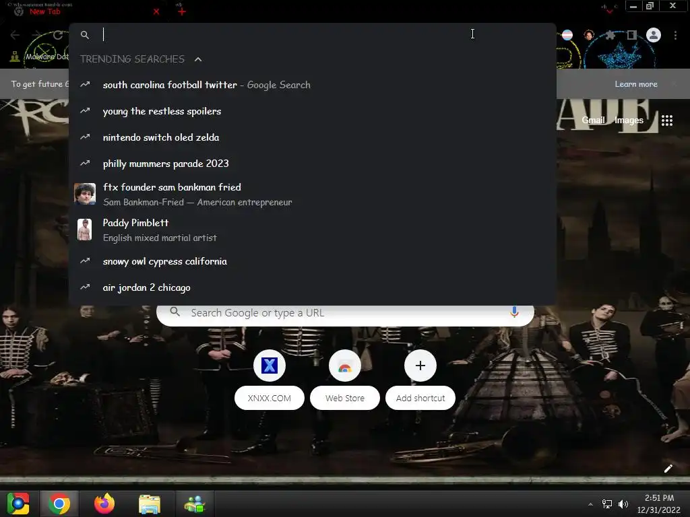Screen dimensions: 690x517
Task: Click trending arrow beside young the restless
Action: (85, 111)
